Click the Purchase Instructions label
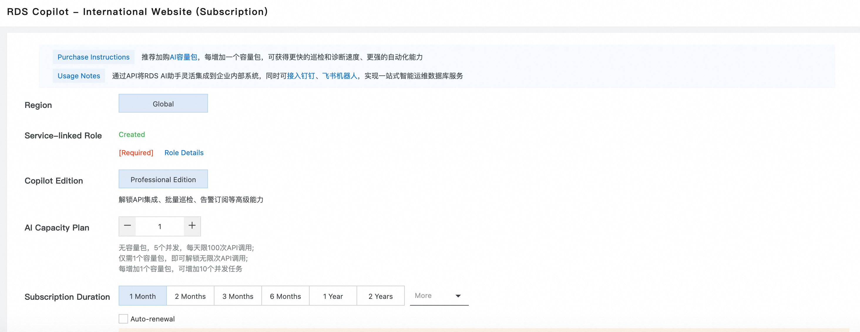860x332 pixels. click(x=93, y=57)
